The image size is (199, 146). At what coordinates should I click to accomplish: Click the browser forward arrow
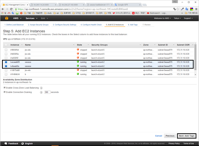tap(7, 9)
